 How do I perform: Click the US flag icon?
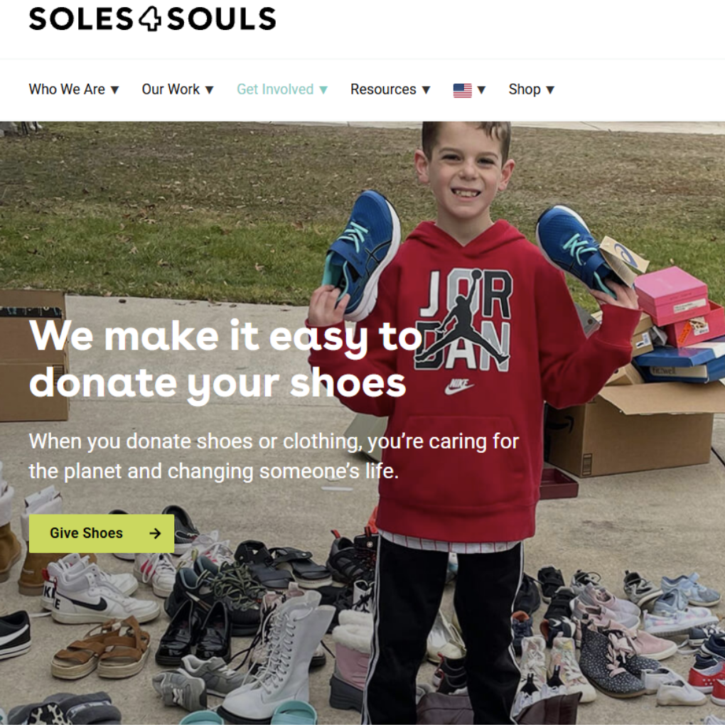point(463,90)
